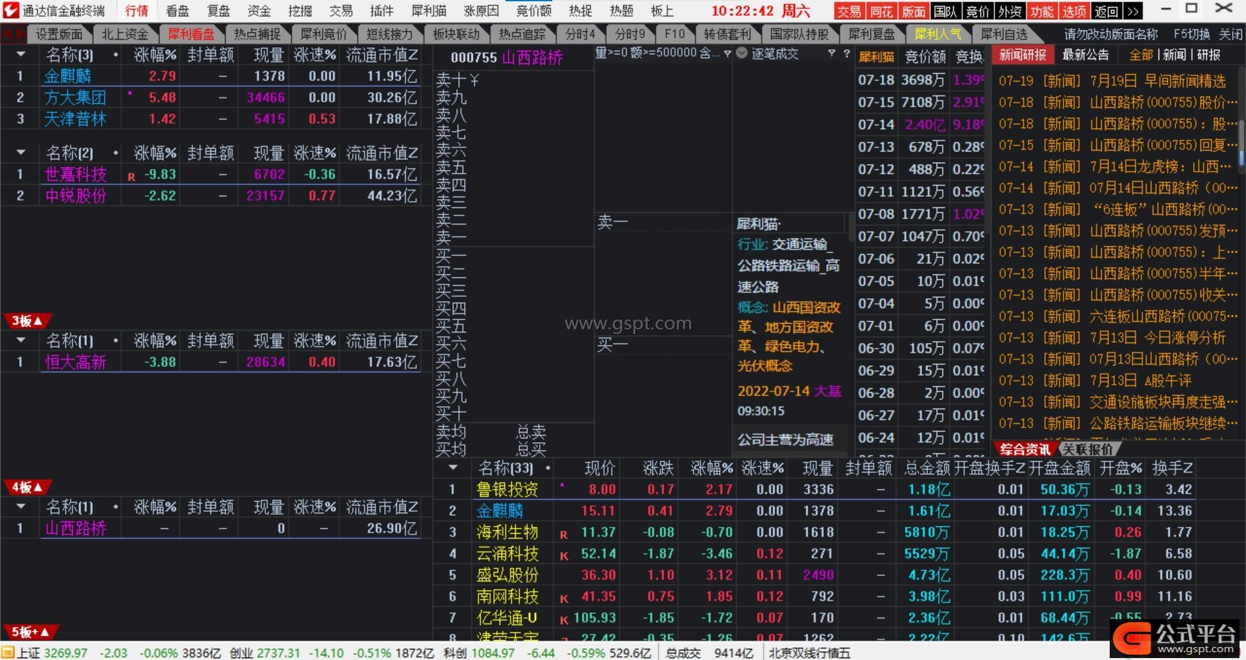The height and width of the screenshot is (660, 1246).
Task: Open filter icon next to 量>=0 额>=500000
Action: pos(727,54)
